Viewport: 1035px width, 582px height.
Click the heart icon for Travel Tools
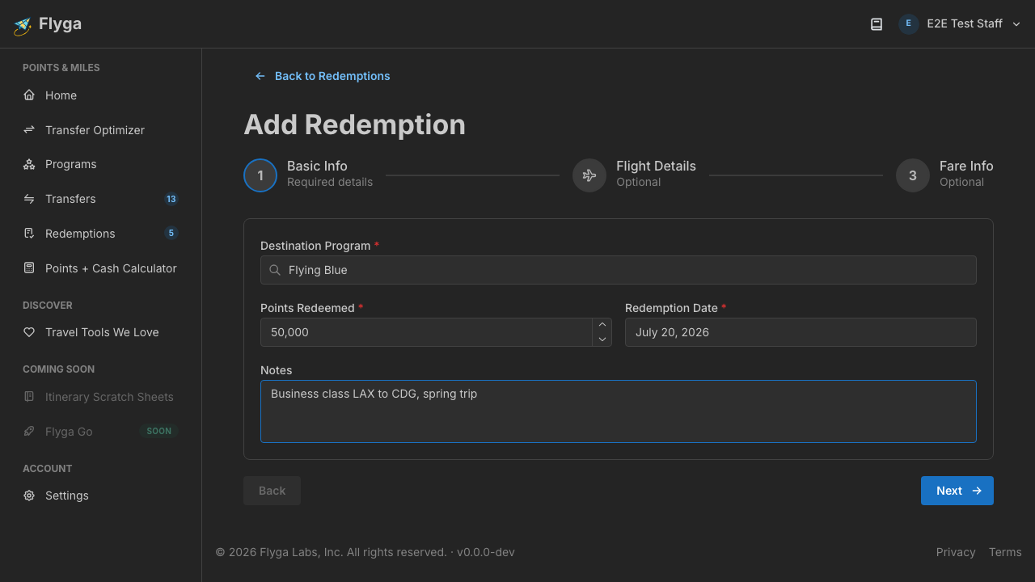29,332
